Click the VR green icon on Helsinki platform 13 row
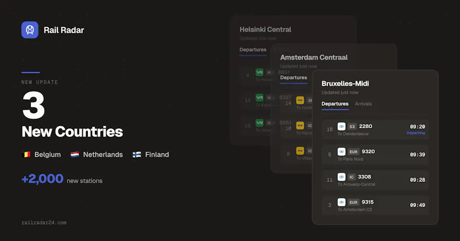 pyautogui.click(x=259, y=97)
